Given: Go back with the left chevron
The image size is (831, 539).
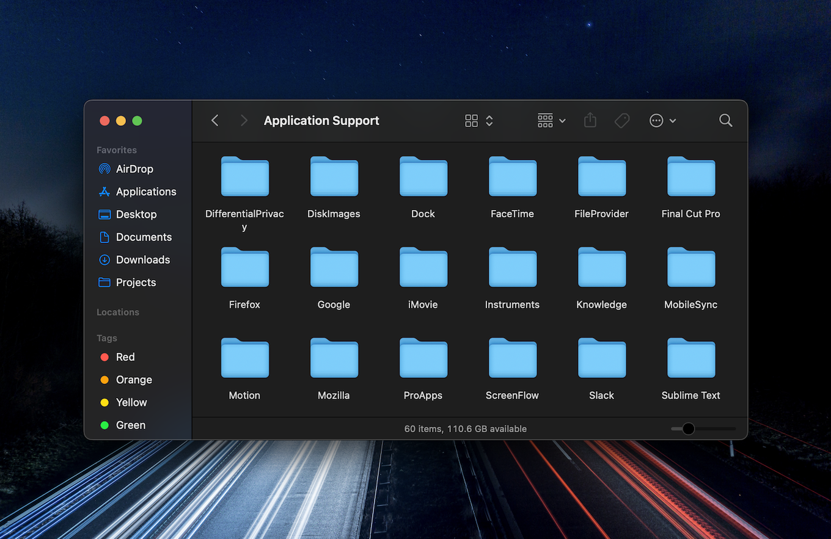Looking at the screenshot, I should 214,121.
